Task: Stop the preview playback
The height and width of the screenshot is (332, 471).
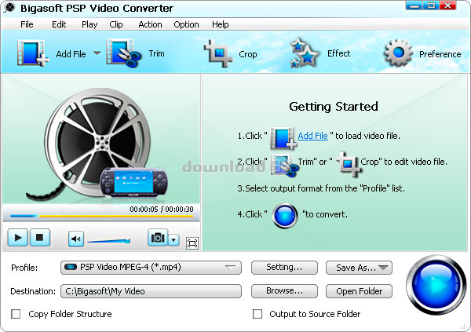Action: [39, 238]
